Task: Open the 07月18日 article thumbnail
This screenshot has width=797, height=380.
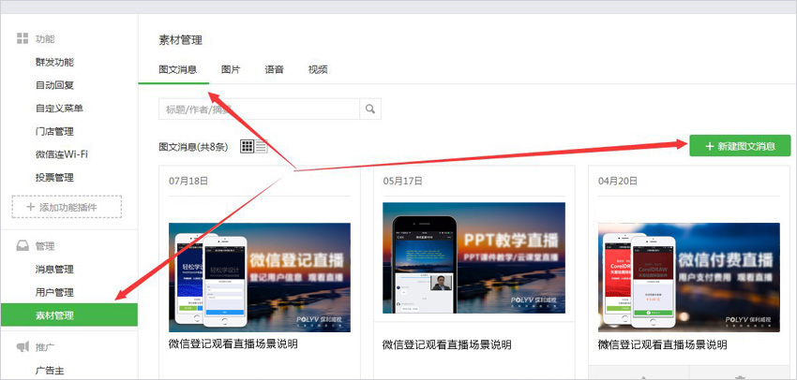Action: 260,277
